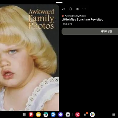Switch to the Pinterest app icon
118x118 pixels.
pyautogui.click(x=77, y=115)
